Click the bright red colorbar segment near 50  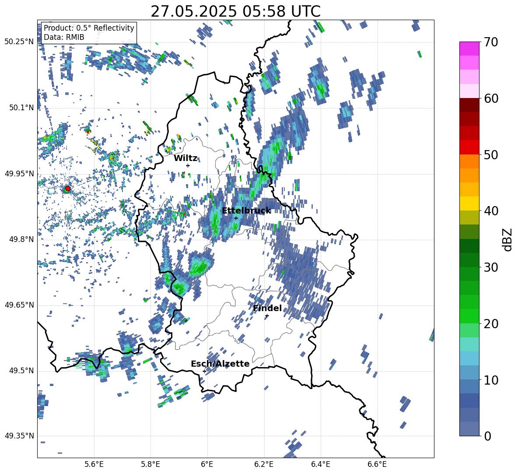tap(469, 147)
